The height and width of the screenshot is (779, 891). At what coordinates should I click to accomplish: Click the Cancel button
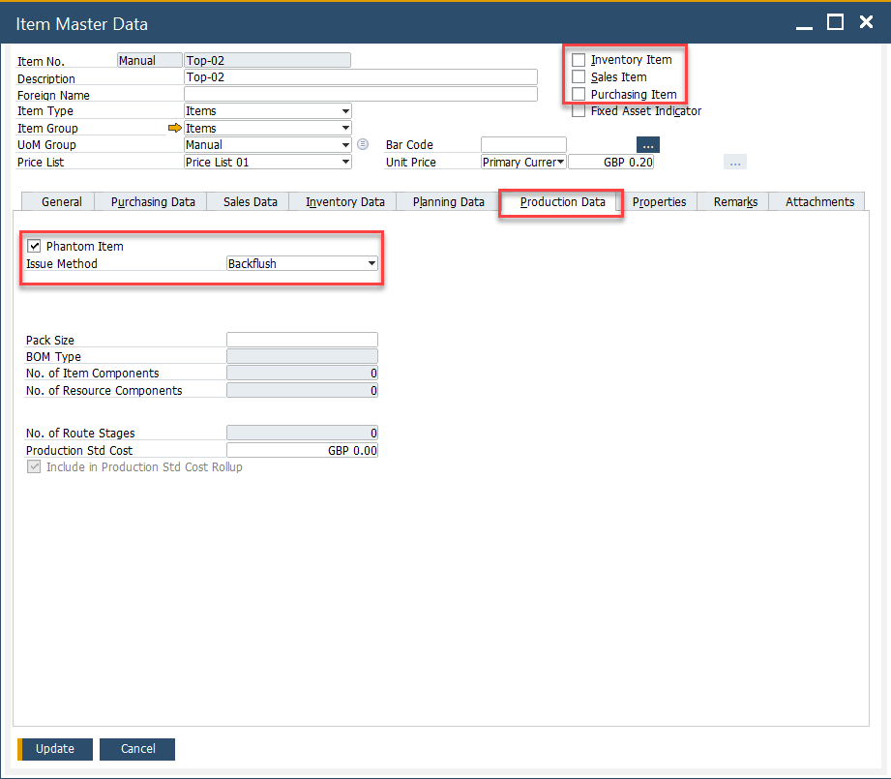tap(137, 749)
